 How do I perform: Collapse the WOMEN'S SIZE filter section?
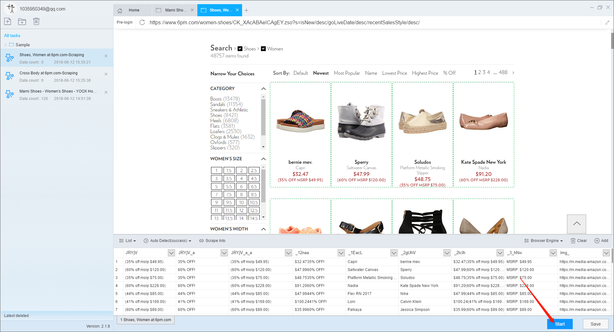264,159
